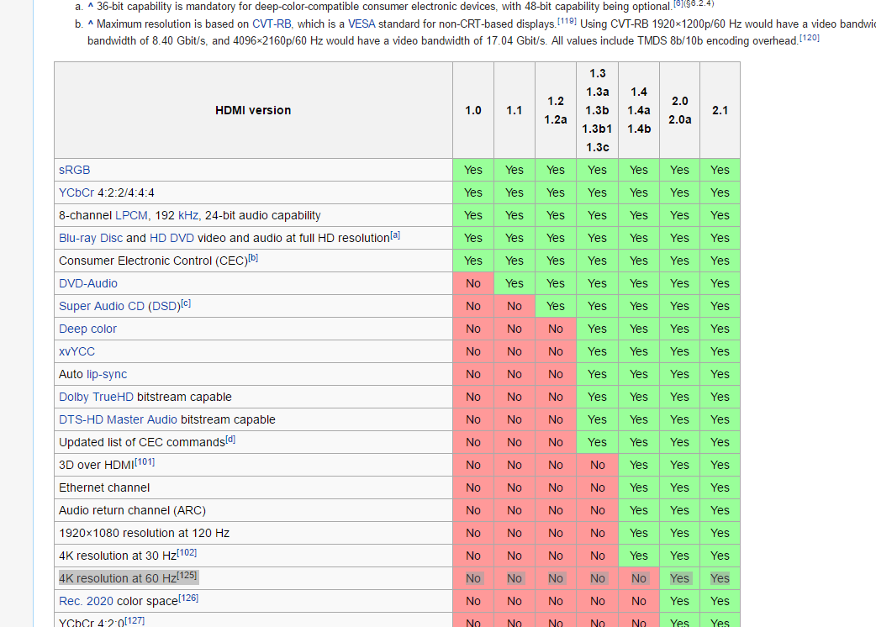Open DTS-HD Master Audio link
The image size is (876, 627).
tap(118, 420)
